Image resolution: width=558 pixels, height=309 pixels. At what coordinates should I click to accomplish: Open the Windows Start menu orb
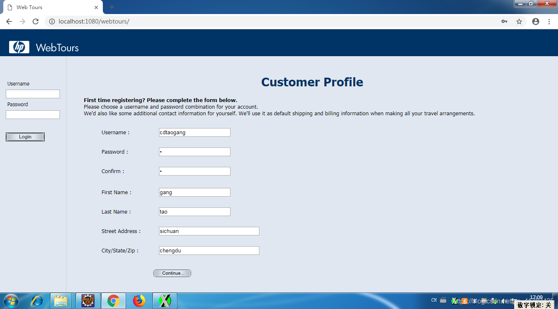point(11,301)
